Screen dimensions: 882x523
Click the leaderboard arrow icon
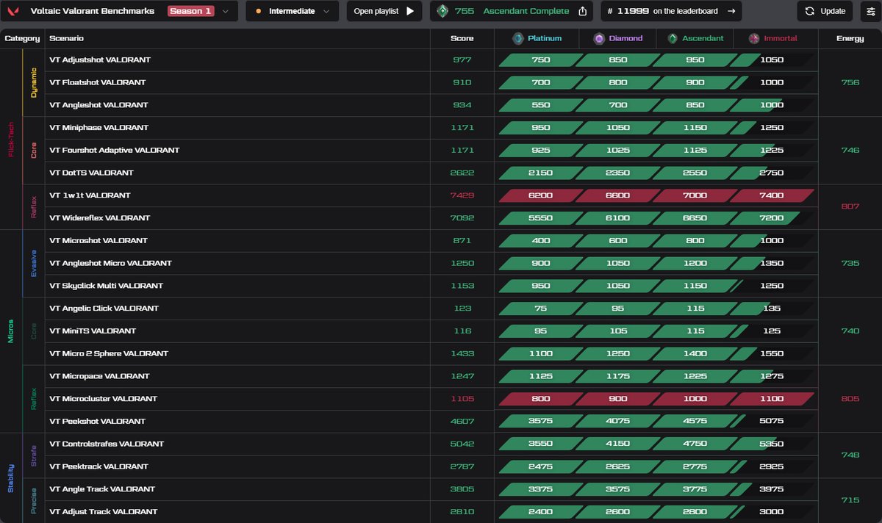(731, 11)
